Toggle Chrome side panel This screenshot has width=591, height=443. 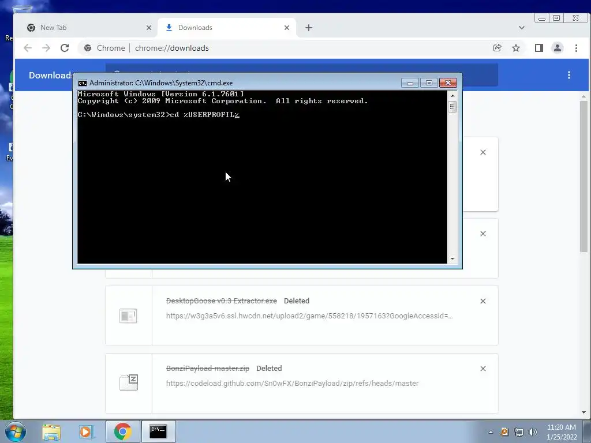[539, 48]
